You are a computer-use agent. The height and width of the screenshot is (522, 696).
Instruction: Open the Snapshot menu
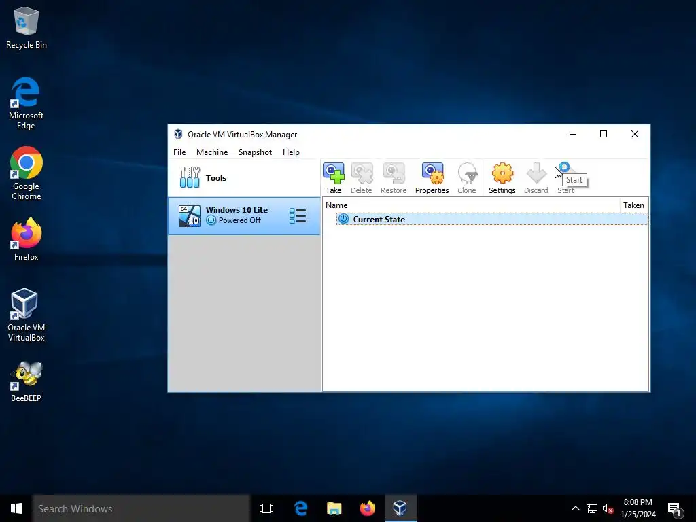point(256,152)
